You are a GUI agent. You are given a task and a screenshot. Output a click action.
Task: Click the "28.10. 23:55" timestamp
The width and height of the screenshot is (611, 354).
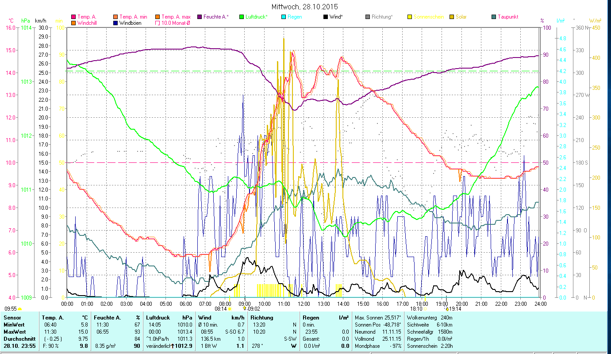click(20, 346)
